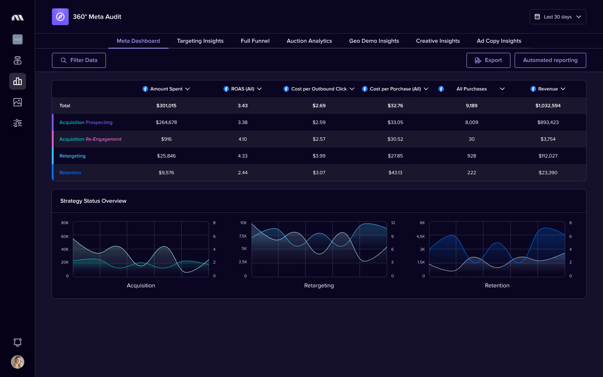Click Facebook icon beside Cost per Purchase
The image size is (603, 377).
point(365,89)
